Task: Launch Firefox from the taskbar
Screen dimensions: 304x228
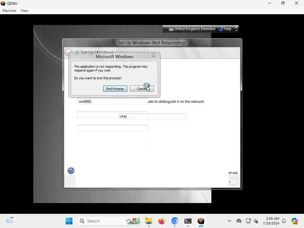Action: tap(161, 221)
